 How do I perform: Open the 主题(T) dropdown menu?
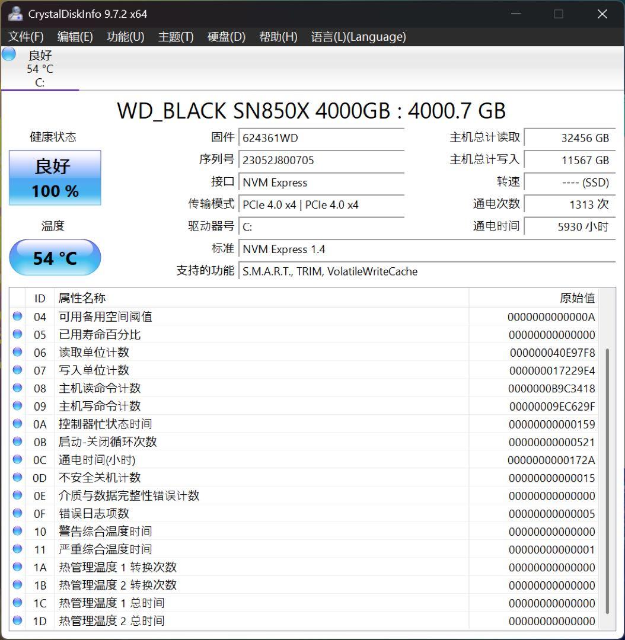tap(176, 37)
